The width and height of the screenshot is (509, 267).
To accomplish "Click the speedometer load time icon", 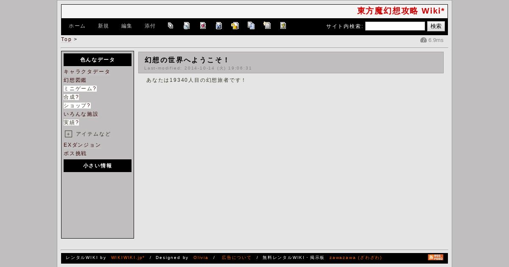I will [423, 40].
